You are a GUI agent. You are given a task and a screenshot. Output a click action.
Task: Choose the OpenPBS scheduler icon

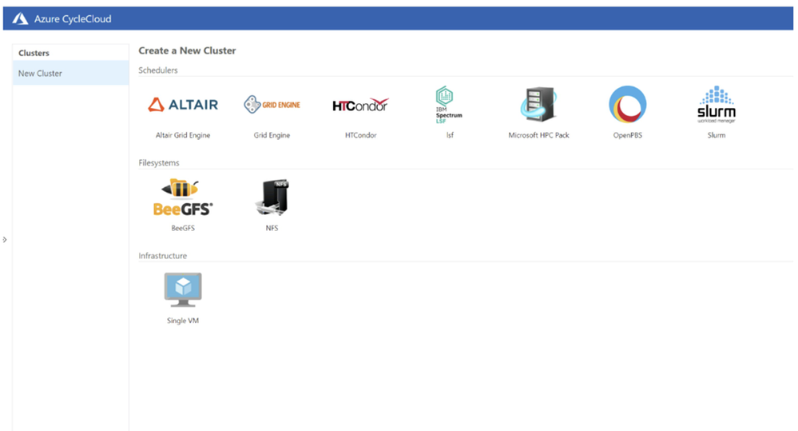628,105
